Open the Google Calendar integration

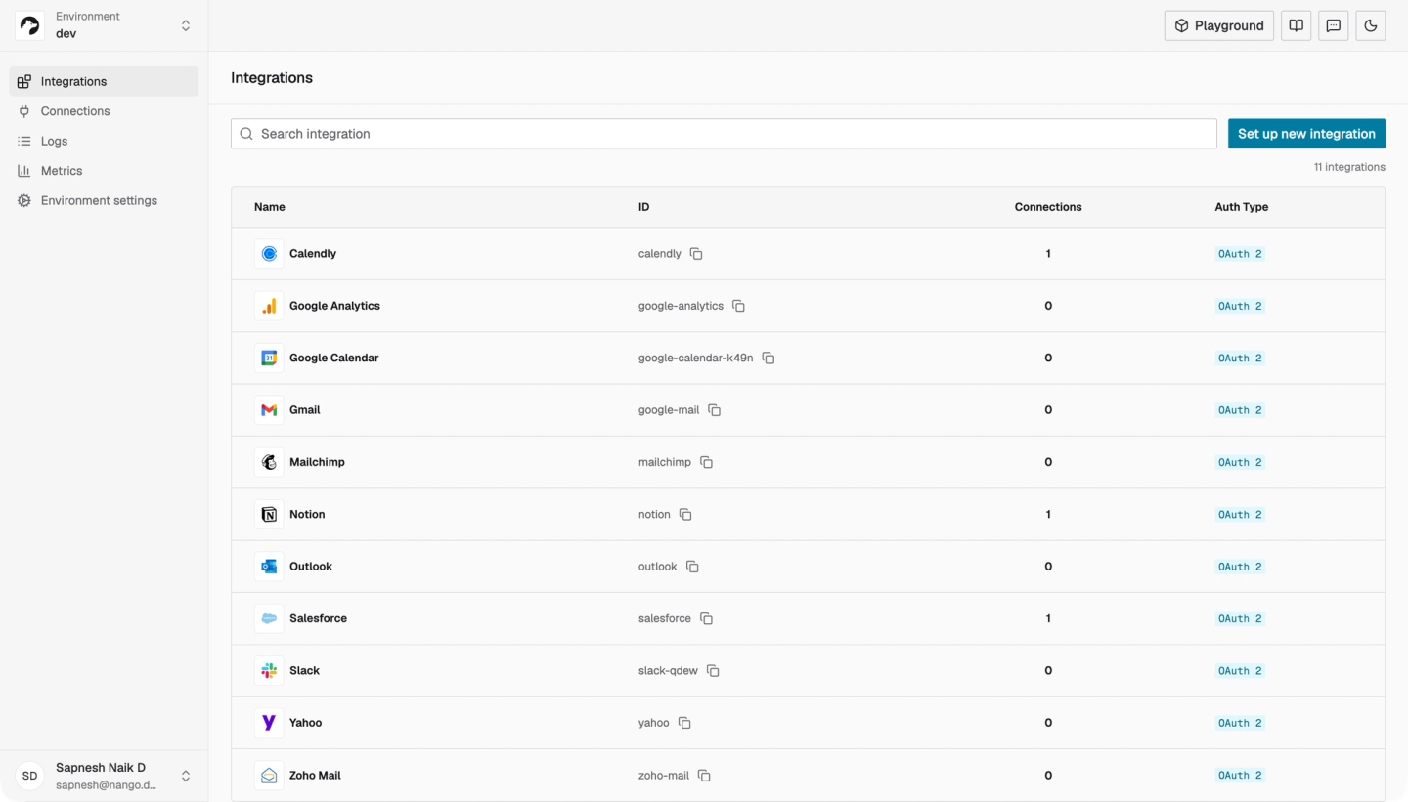[x=808, y=359]
